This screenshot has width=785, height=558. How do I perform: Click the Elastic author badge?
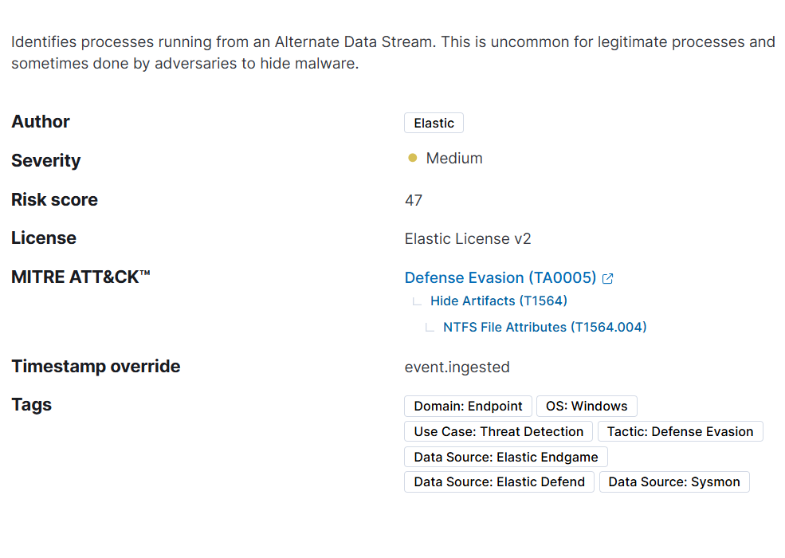pyautogui.click(x=434, y=123)
